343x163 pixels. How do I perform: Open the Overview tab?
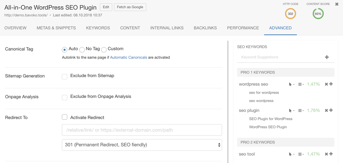pos(15,28)
